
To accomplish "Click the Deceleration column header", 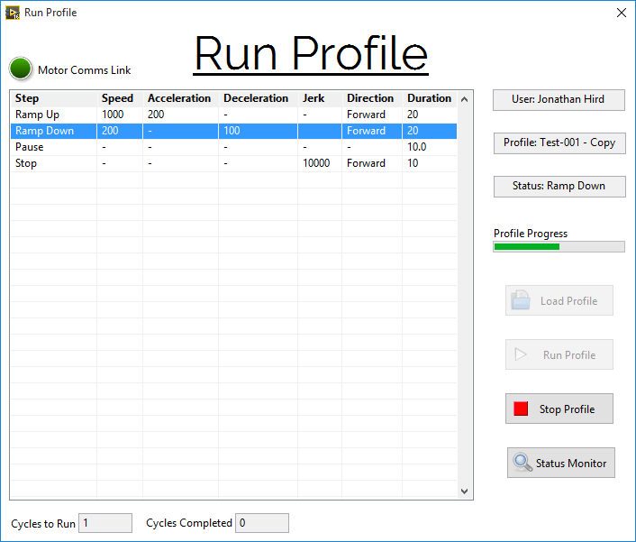I will tap(258, 98).
